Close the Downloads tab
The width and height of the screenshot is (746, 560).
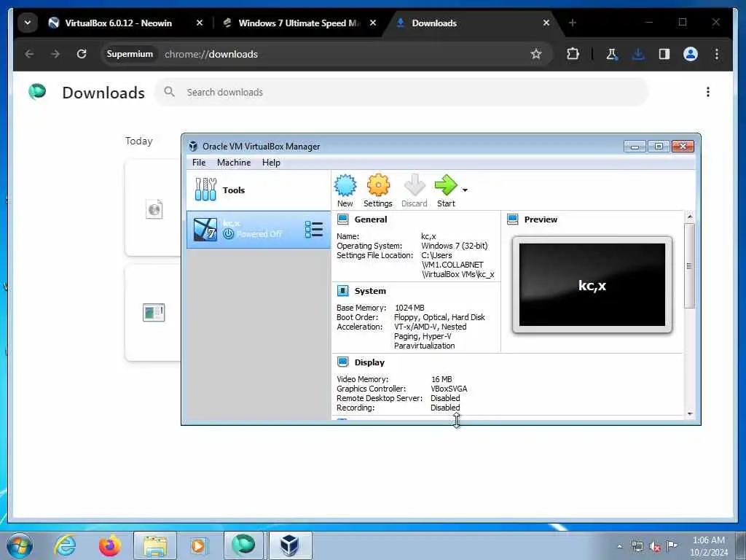coord(546,23)
